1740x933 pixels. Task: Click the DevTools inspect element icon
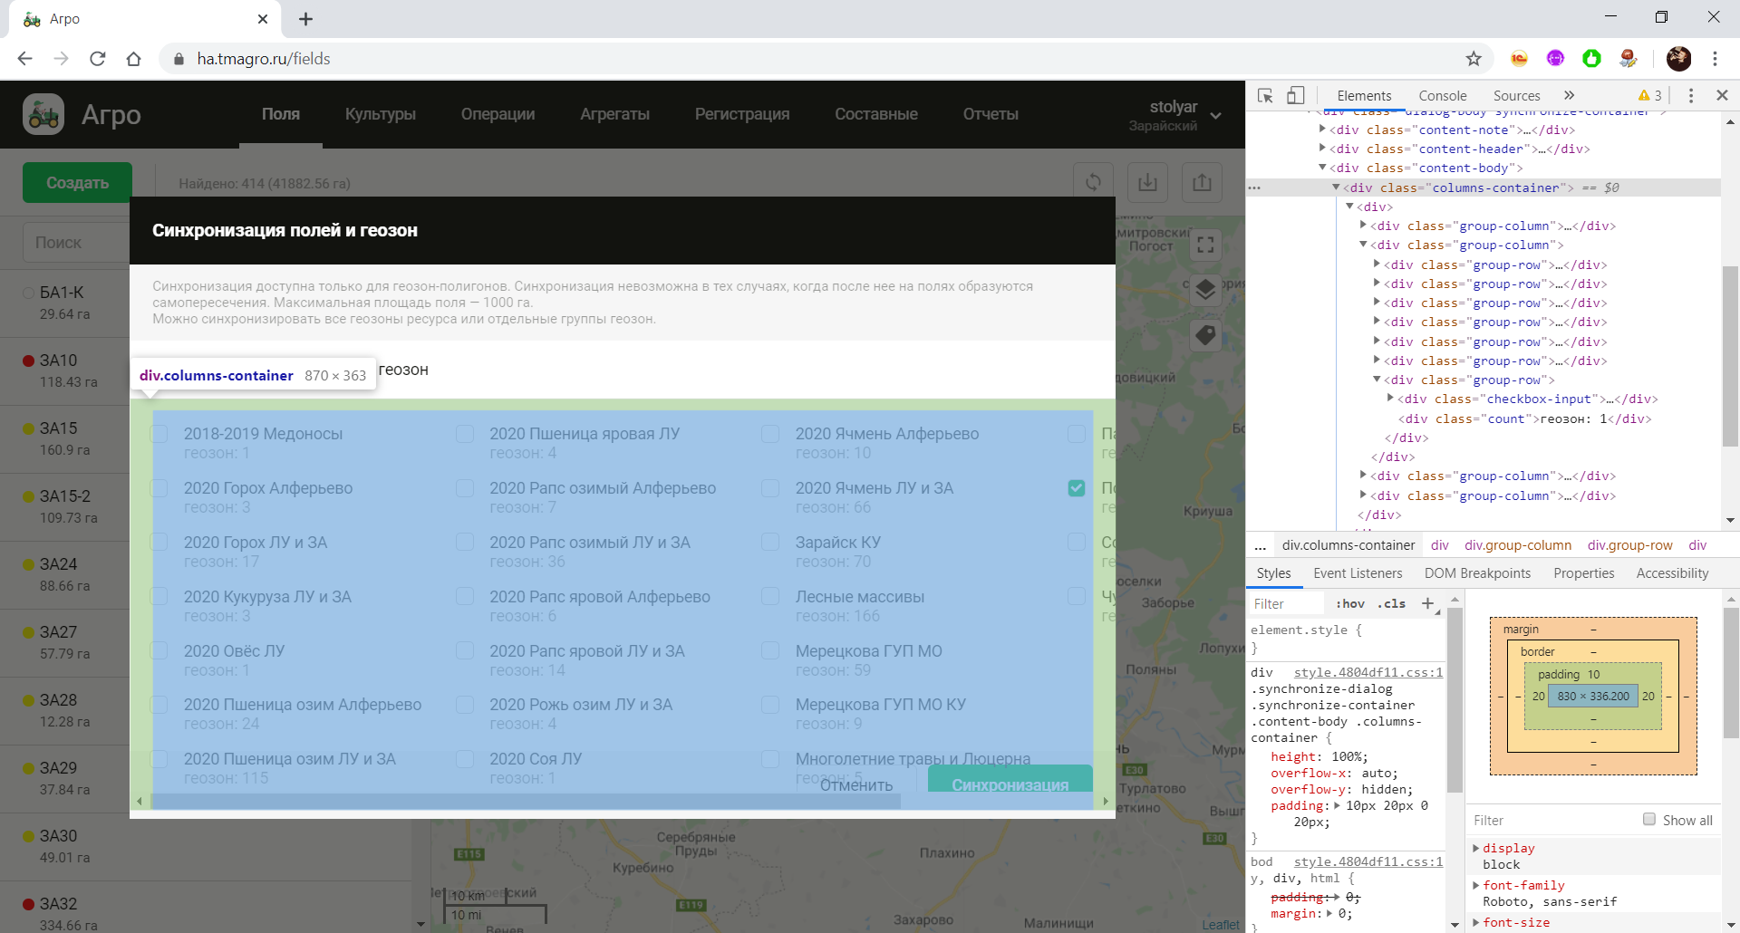pyautogui.click(x=1265, y=95)
